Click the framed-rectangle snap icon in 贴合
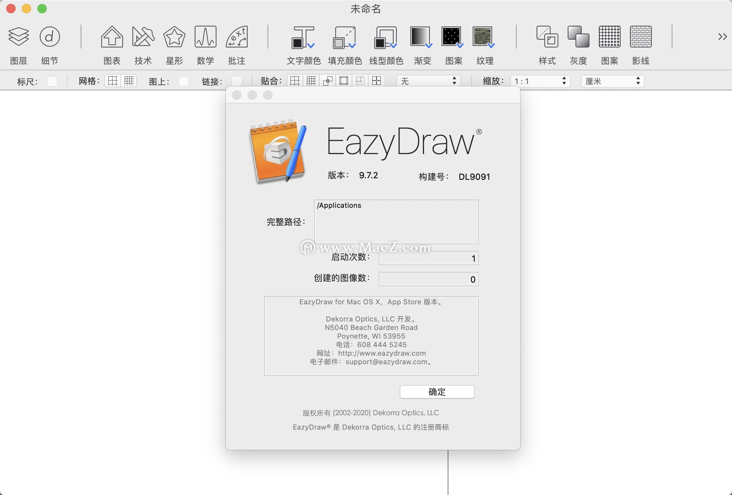Viewport: 732px width, 495px height. (x=344, y=81)
